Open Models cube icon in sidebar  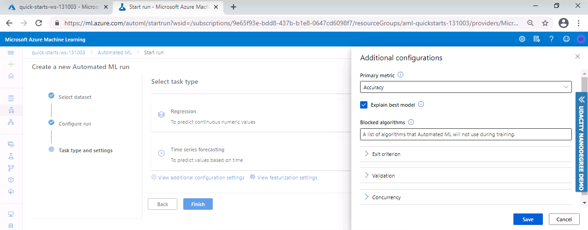coord(11,180)
